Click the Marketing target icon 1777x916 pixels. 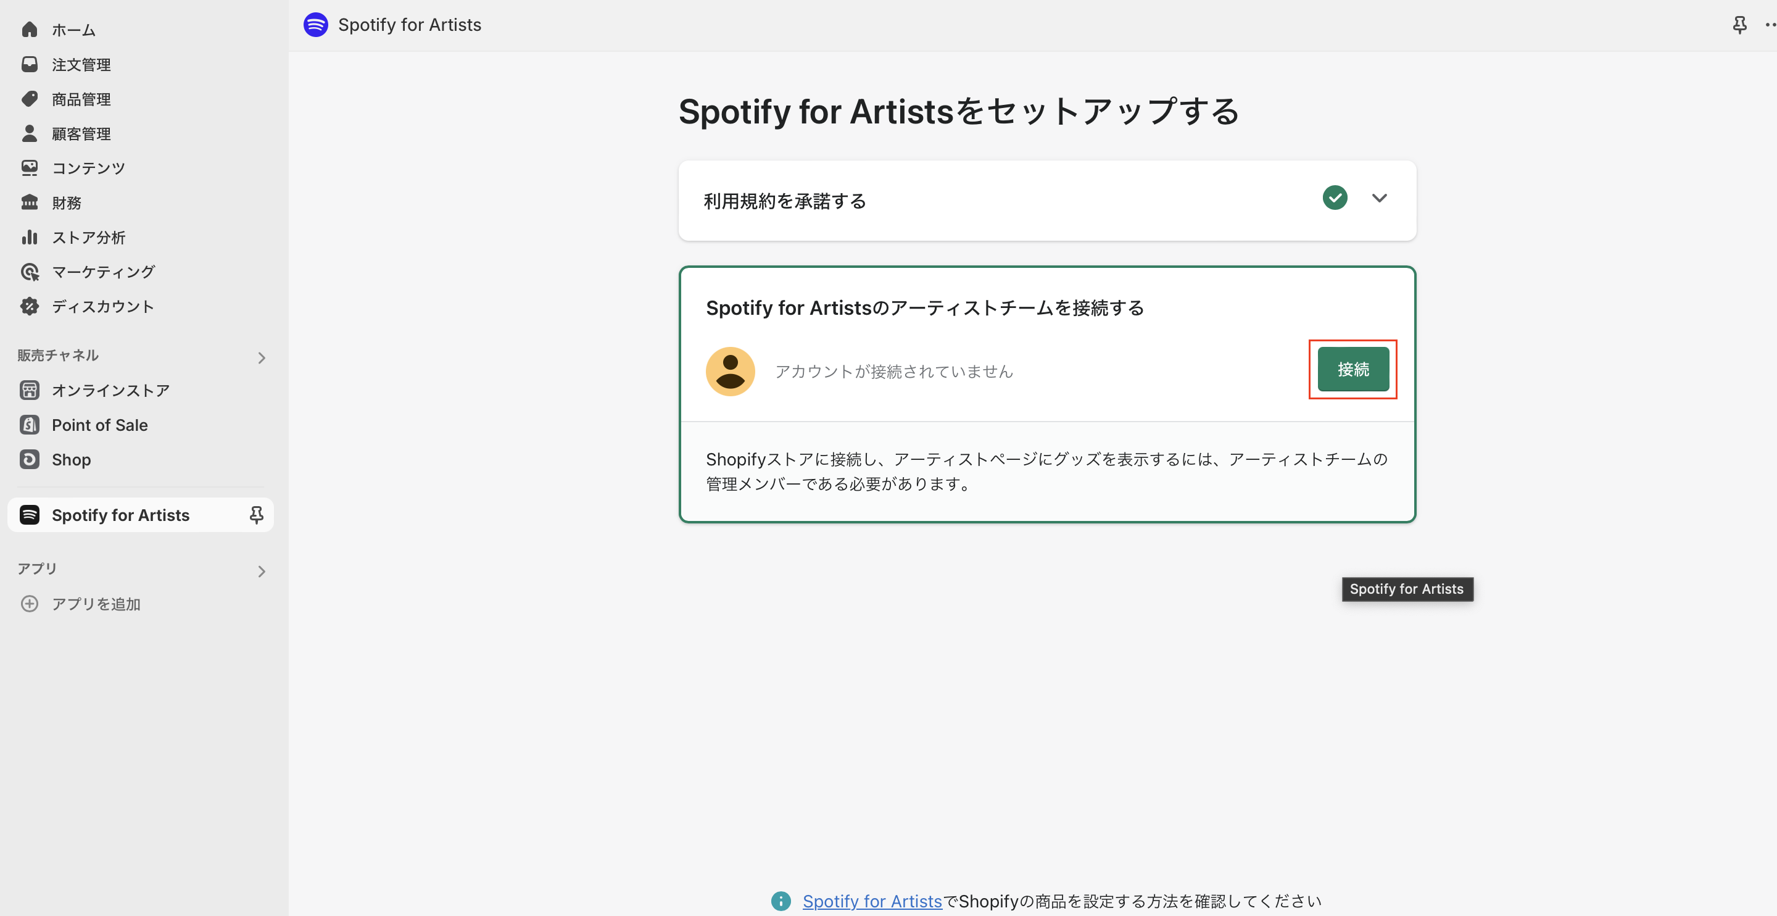pyautogui.click(x=30, y=272)
